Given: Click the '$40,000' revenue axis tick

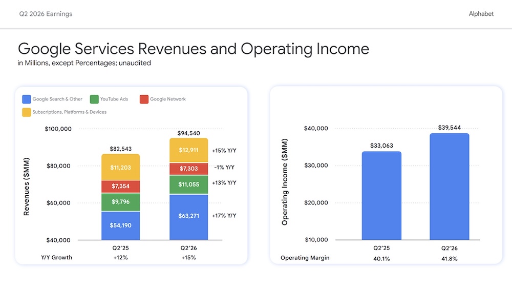Looking at the screenshot, I should [58, 240].
